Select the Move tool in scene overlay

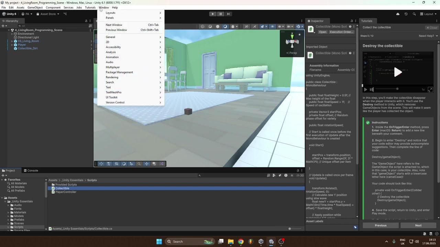coord(101,164)
